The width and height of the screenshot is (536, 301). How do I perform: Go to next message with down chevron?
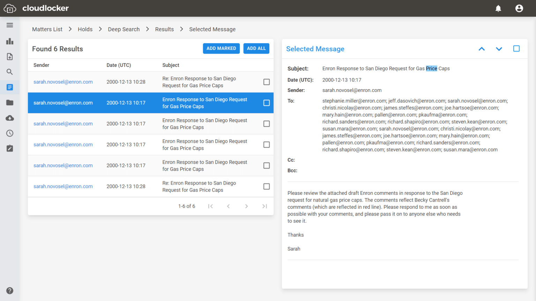pos(499,49)
